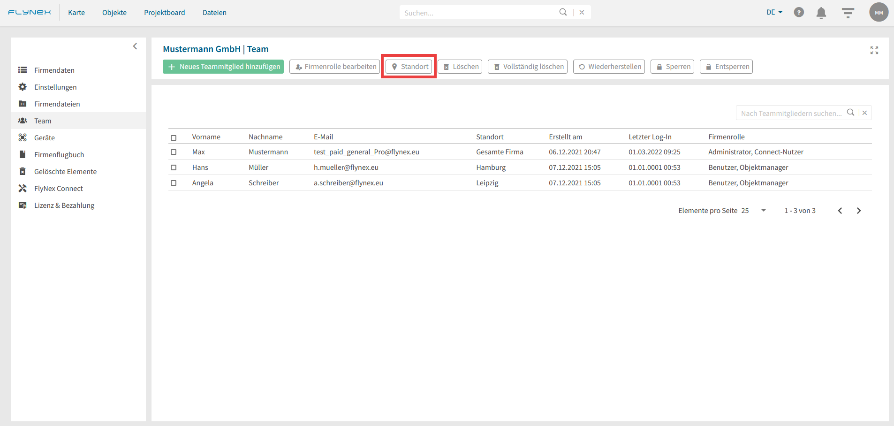Image resolution: width=894 pixels, height=426 pixels.
Task: Go to the next page arrow
Action: click(x=859, y=211)
